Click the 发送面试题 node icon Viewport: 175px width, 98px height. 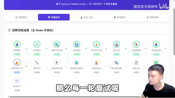[x=156, y=44]
